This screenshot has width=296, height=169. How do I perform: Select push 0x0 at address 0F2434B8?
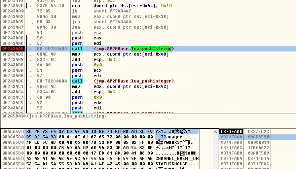87,65
